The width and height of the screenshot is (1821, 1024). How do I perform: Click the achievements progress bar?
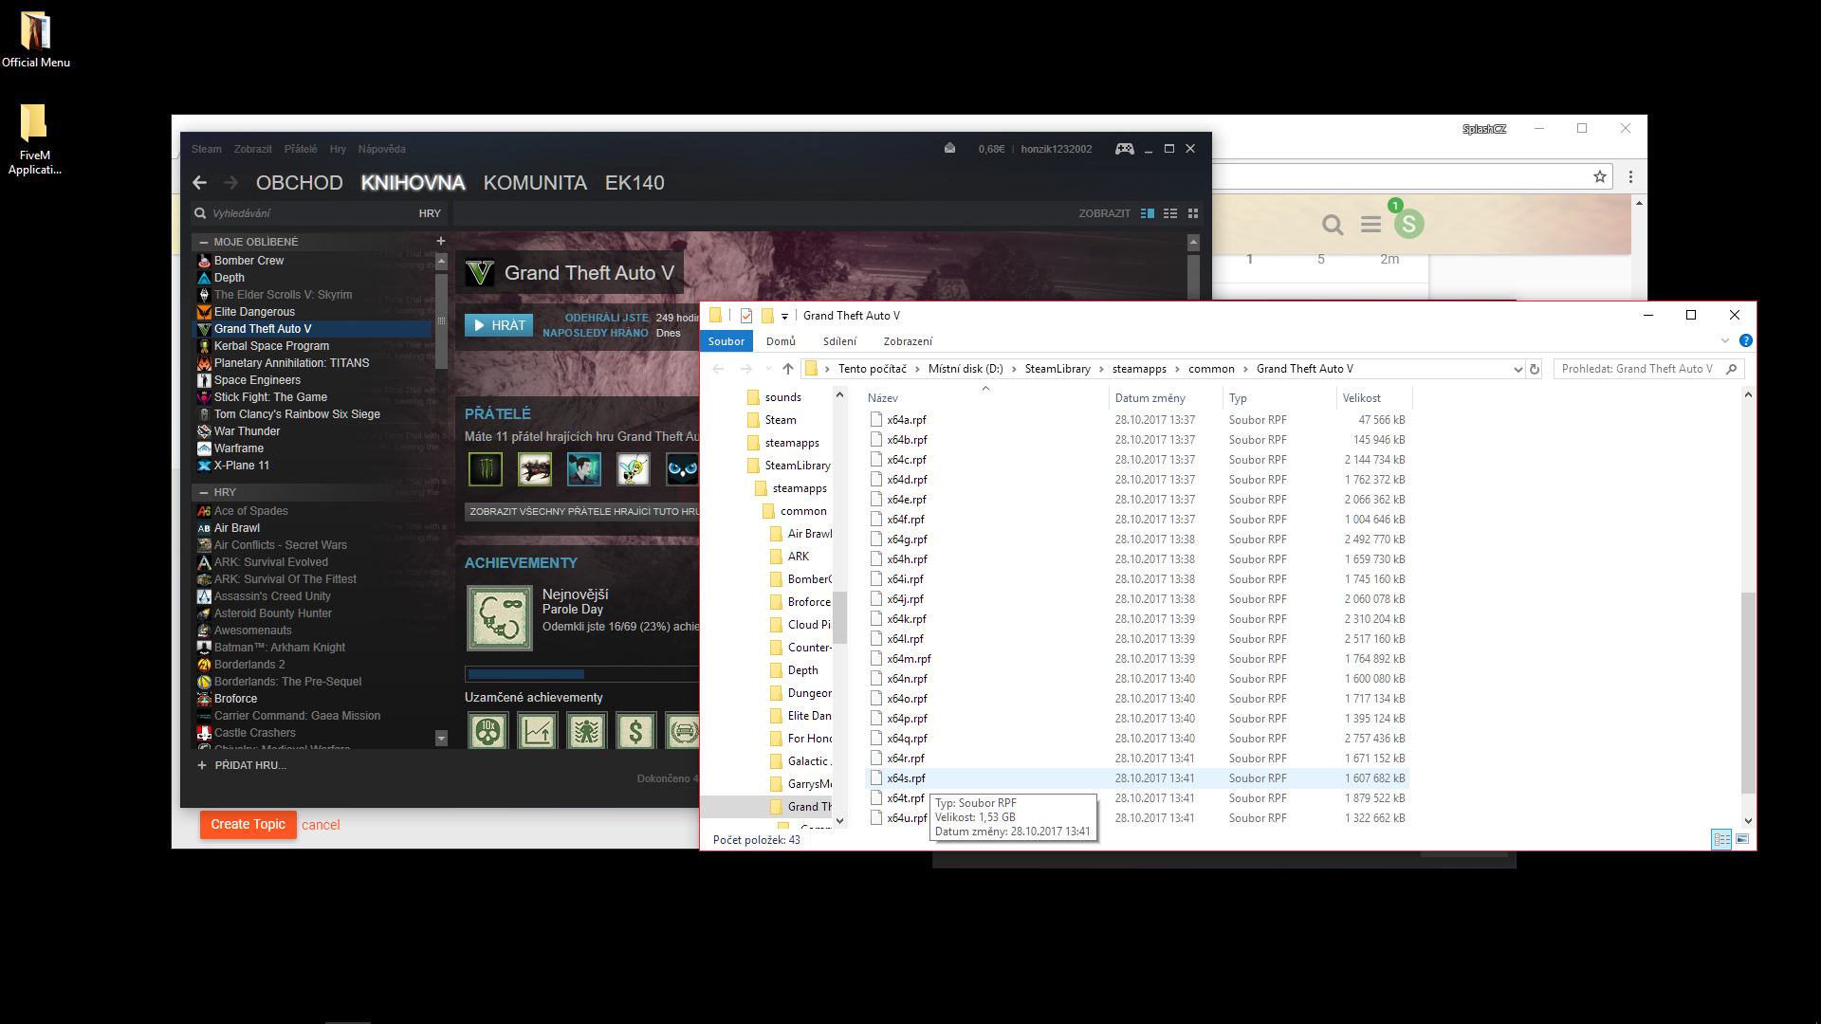click(581, 674)
